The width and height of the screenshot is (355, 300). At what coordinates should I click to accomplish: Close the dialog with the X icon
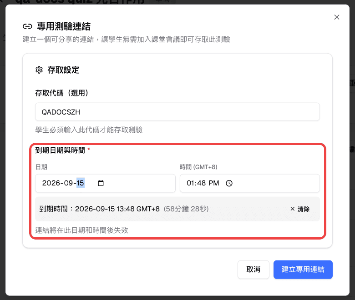337,17
